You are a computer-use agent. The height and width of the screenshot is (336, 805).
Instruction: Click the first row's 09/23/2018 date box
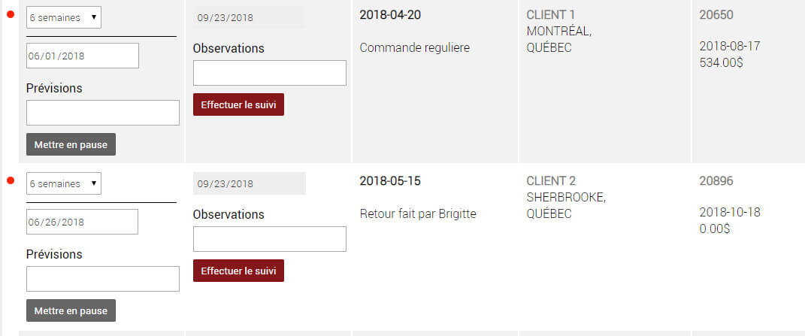pyautogui.click(x=249, y=17)
